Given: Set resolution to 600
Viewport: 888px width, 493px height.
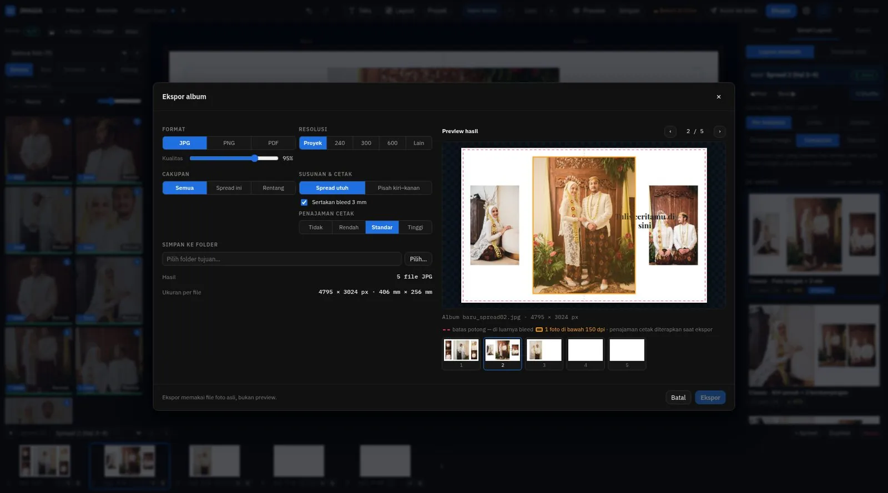Looking at the screenshot, I should pos(392,143).
